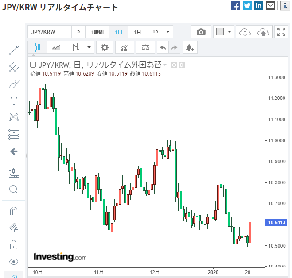Open legend dropdown arrow after 外国為替
Image resolution: width=292 pixels, height=278 pixels.
click(x=165, y=65)
